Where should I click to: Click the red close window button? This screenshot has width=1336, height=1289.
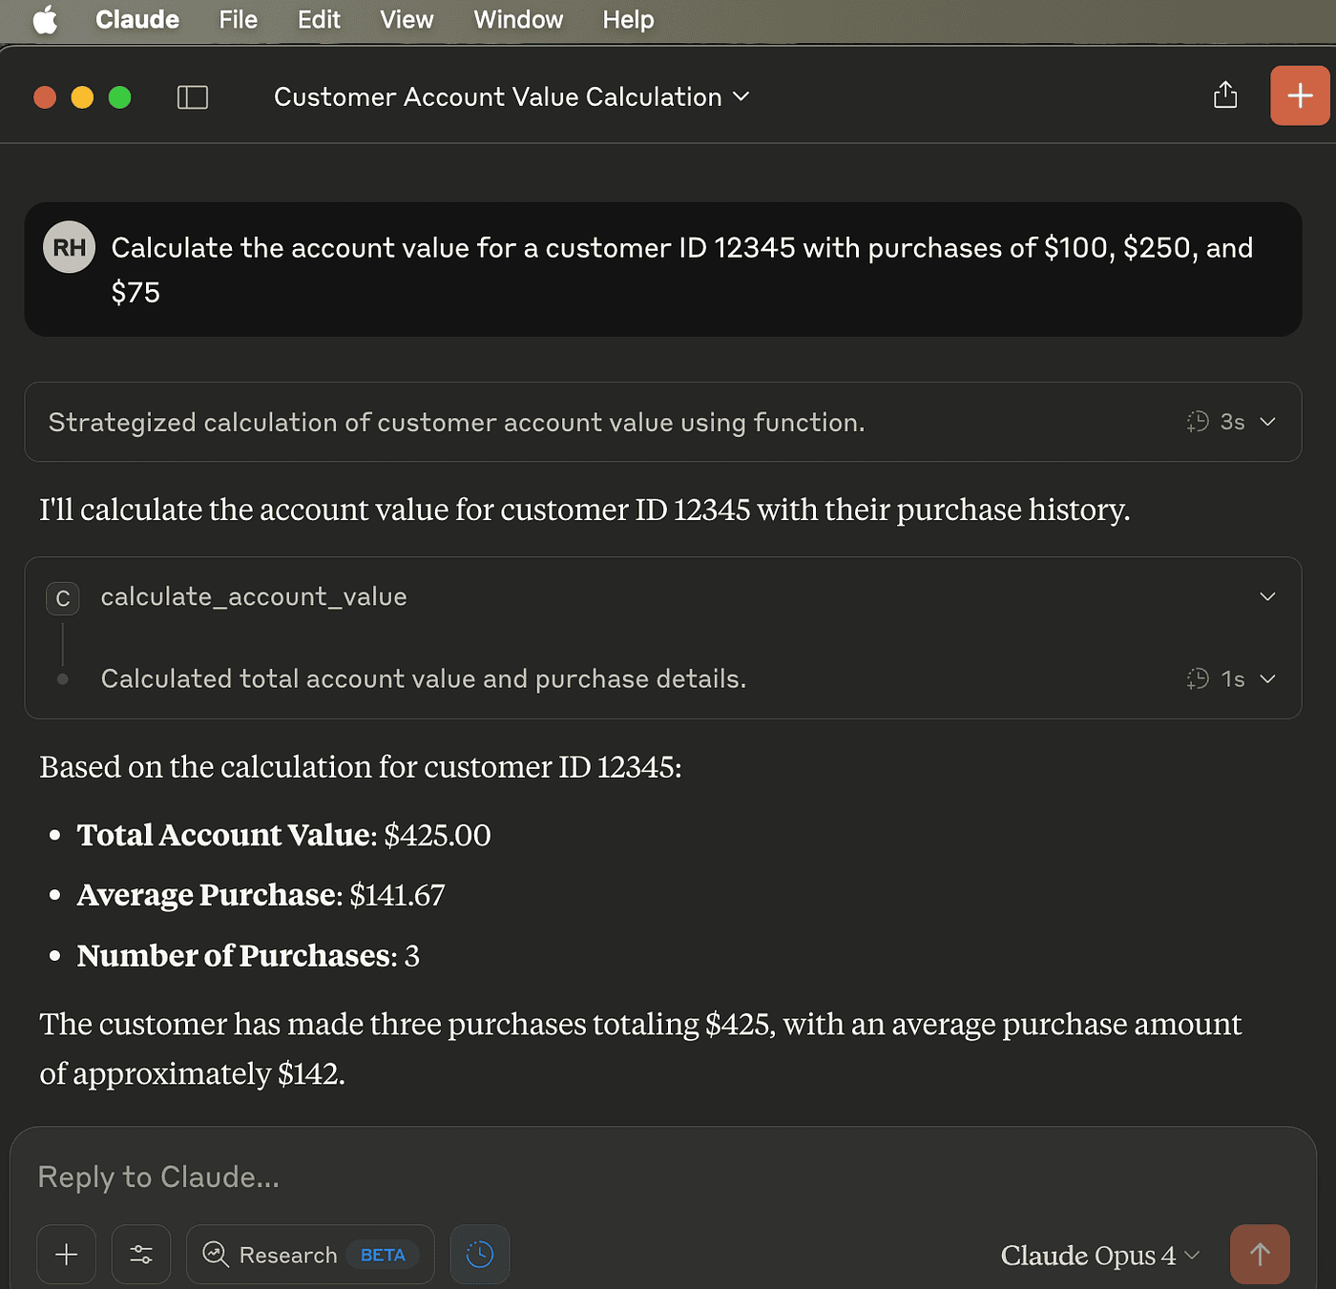pyautogui.click(x=45, y=97)
